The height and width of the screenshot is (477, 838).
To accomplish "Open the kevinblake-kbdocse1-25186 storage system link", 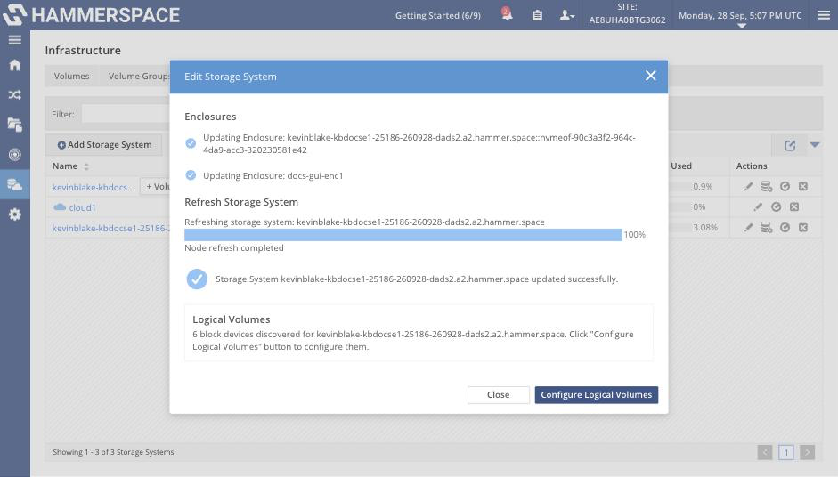I will [110, 228].
